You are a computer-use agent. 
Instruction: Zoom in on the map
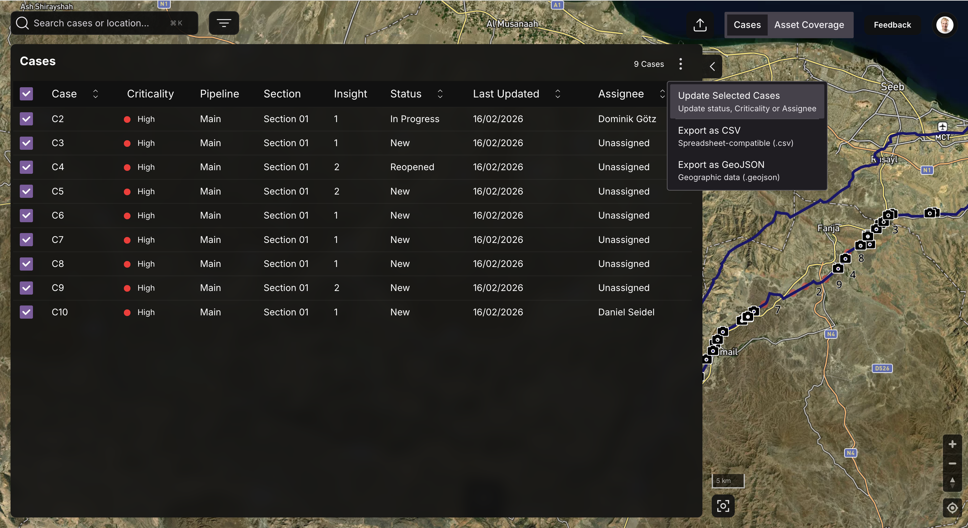[x=952, y=444]
